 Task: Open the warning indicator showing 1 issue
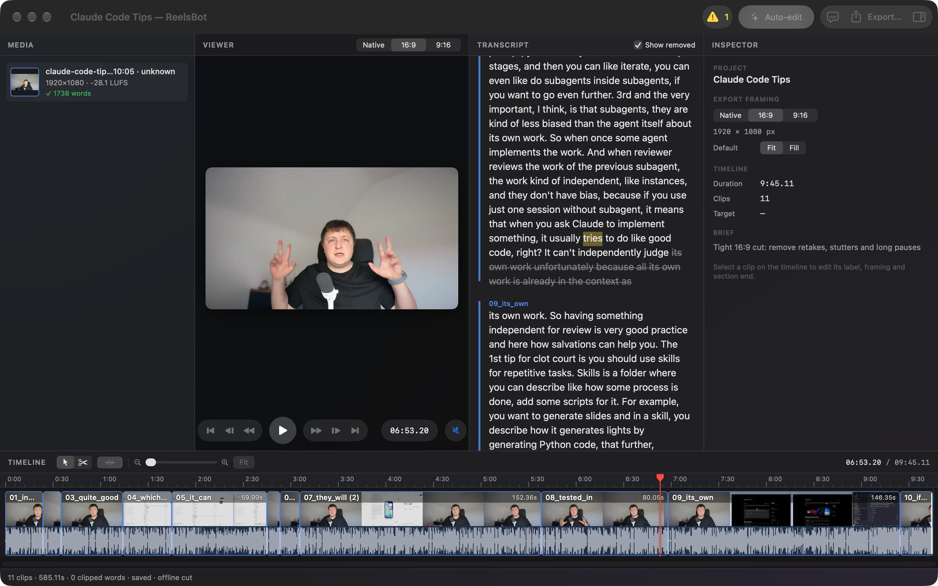[x=718, y=17]
